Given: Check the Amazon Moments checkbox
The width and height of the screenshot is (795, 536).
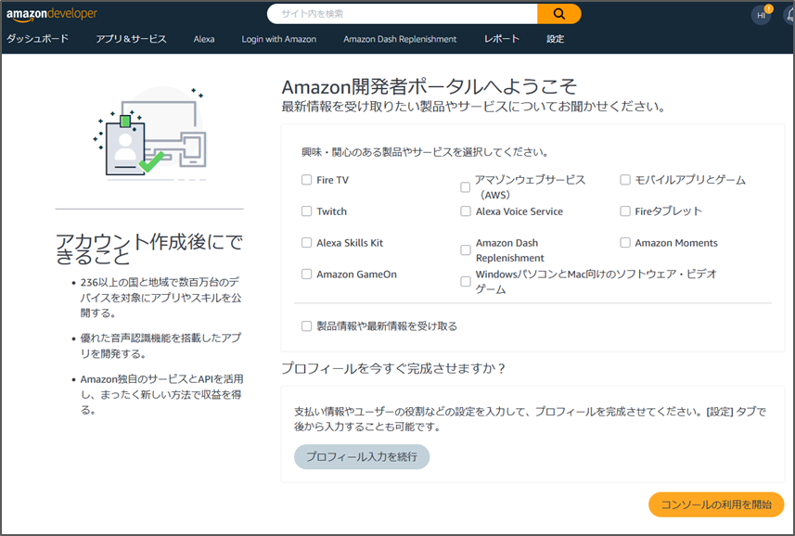Looking at the screenshot, I should click(625, 243).
